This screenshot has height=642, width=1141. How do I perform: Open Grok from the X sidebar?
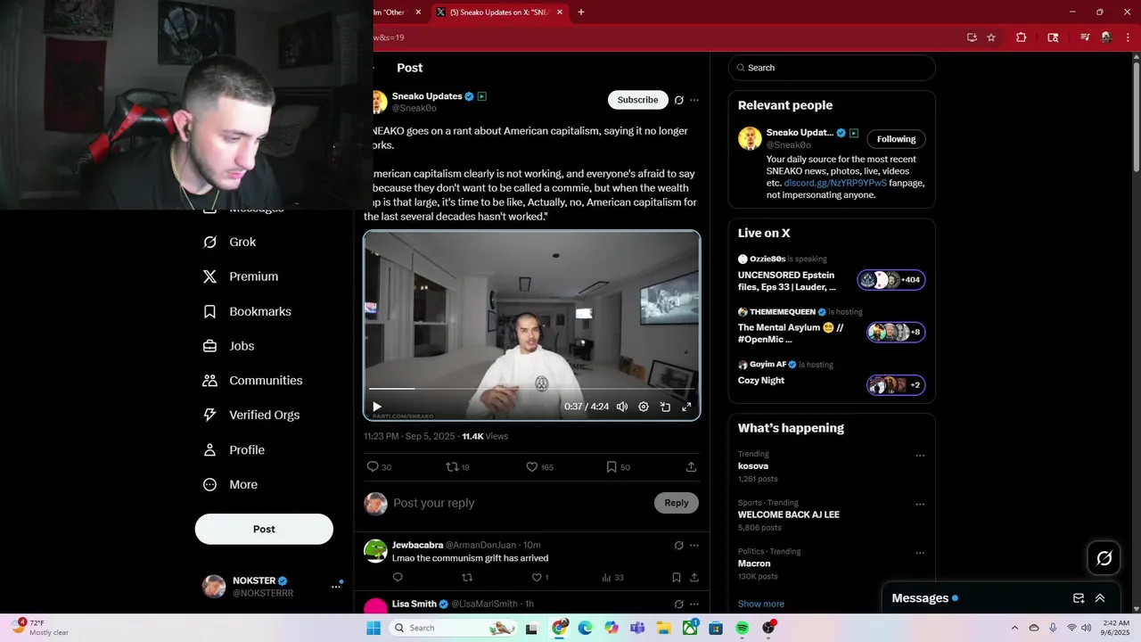pyautogui.click(x=229, y=242)
